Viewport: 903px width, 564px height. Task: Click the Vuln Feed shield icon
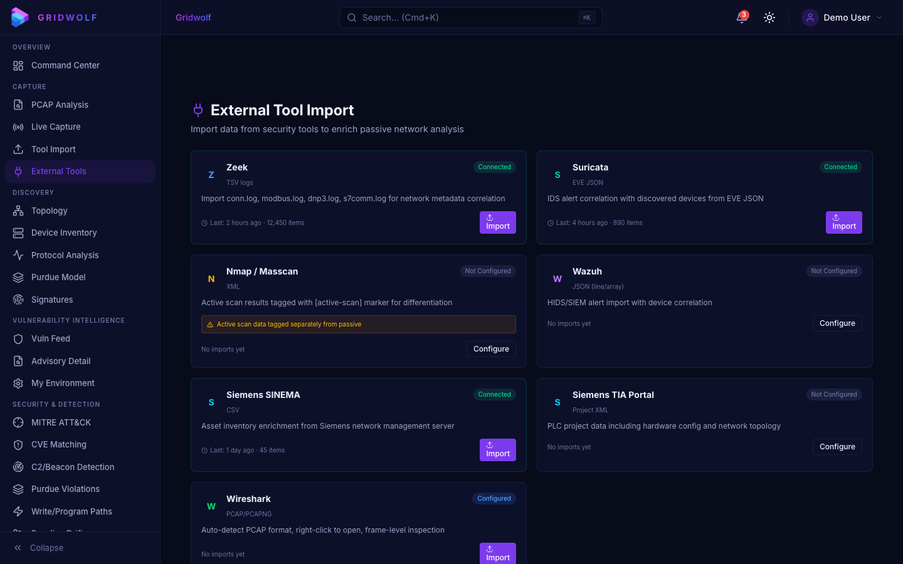pos(18,338)
